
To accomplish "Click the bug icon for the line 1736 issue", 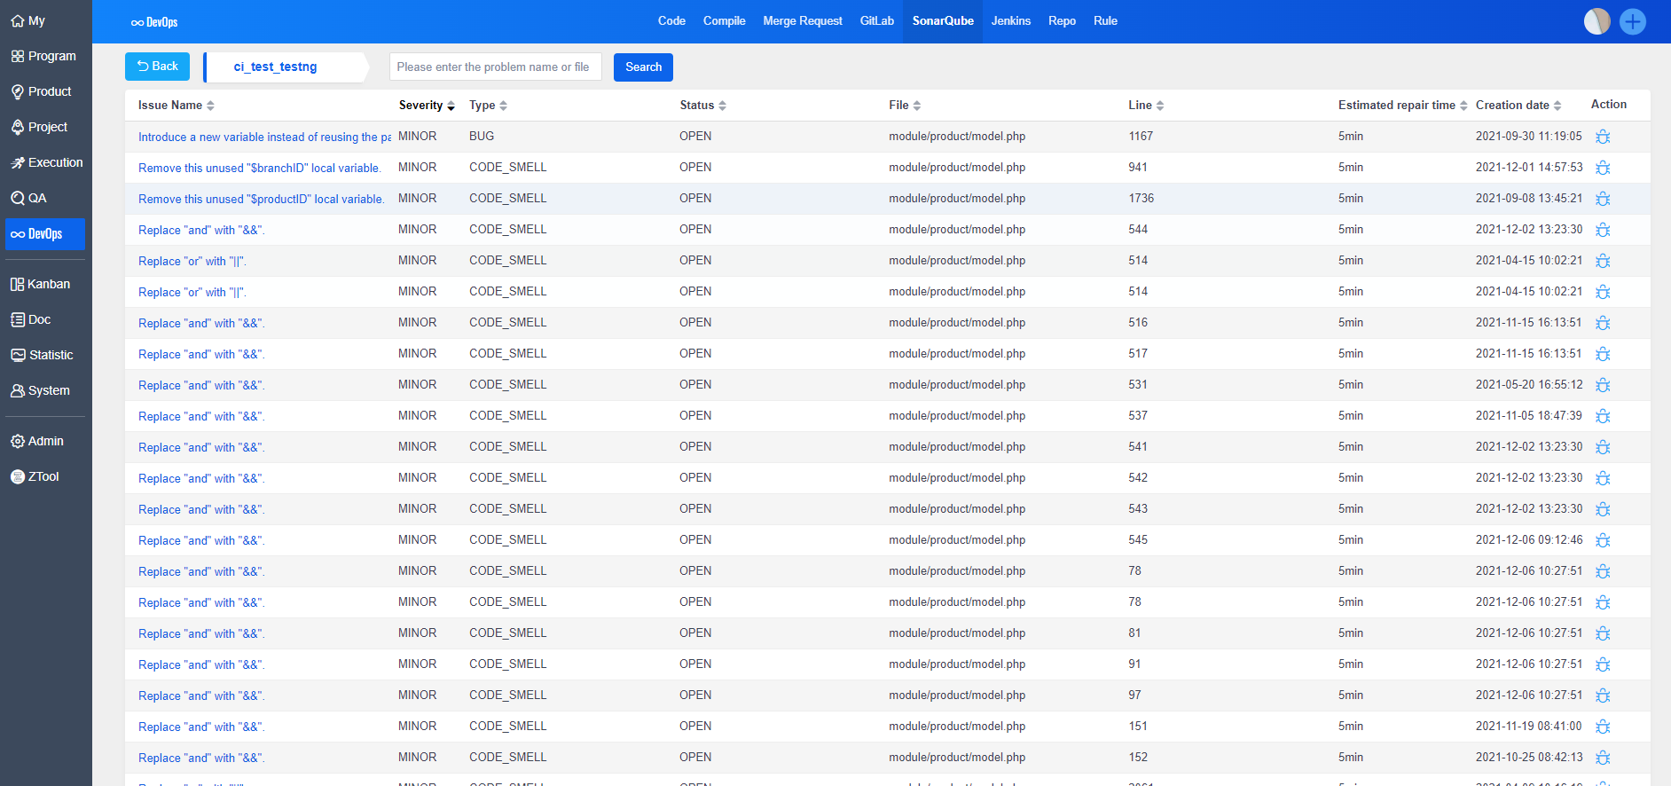I will click(1602, 199).
